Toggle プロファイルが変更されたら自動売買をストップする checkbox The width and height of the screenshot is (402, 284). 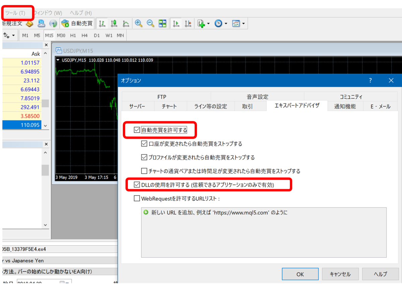[144, 157]
